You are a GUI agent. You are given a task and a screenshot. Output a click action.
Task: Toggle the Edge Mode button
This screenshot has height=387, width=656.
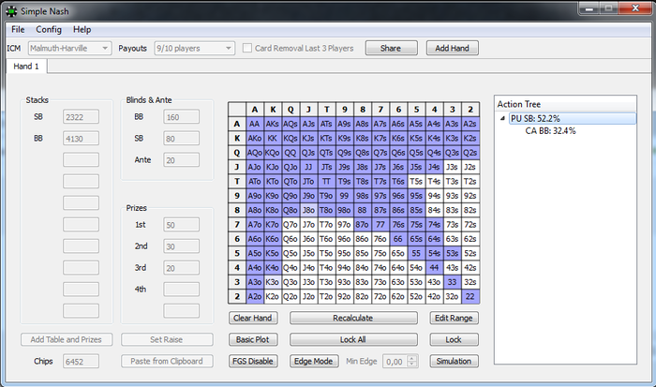click(x=314, y=361)
